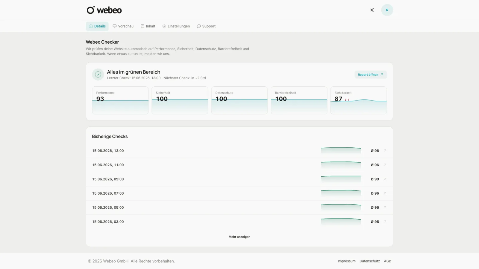Click the Bisherige Checks heading
The width and height of the screenshot is (479, 269).
pos(110,137)
